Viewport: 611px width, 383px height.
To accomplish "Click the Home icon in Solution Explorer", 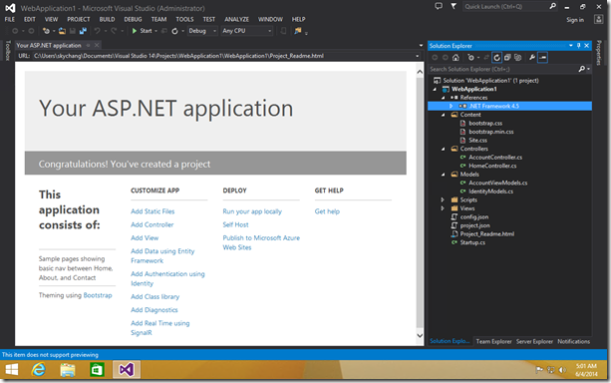I will (456, 58).
